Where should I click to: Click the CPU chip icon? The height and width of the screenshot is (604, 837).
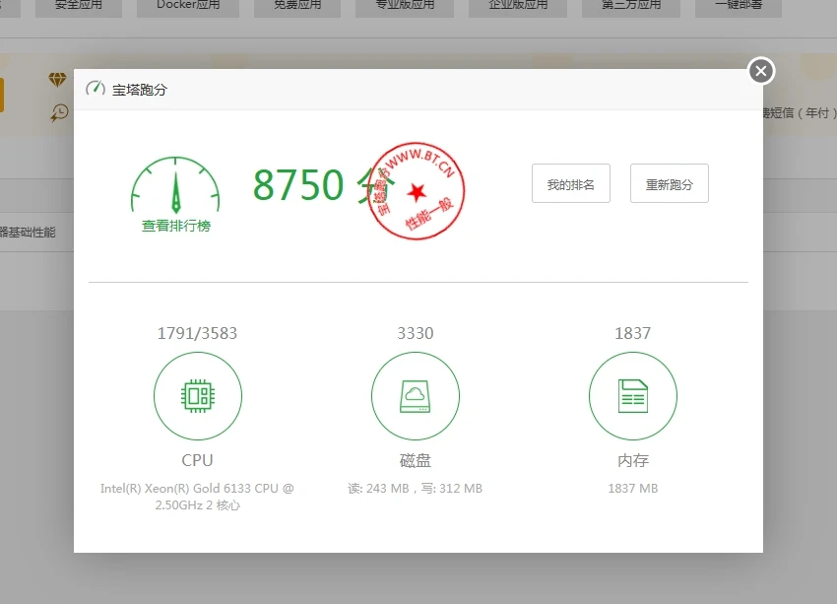click(x=198, y=396)
